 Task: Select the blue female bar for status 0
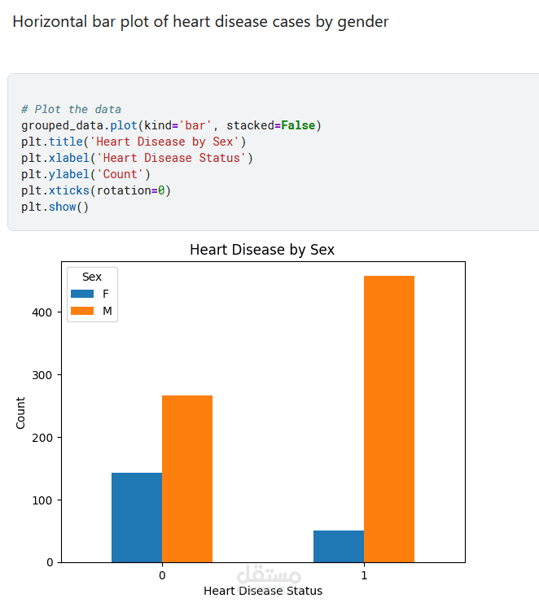(x=137, y=517)
